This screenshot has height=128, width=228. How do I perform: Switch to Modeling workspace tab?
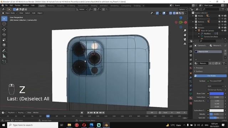pyautogui.click(x=51, y=6)
